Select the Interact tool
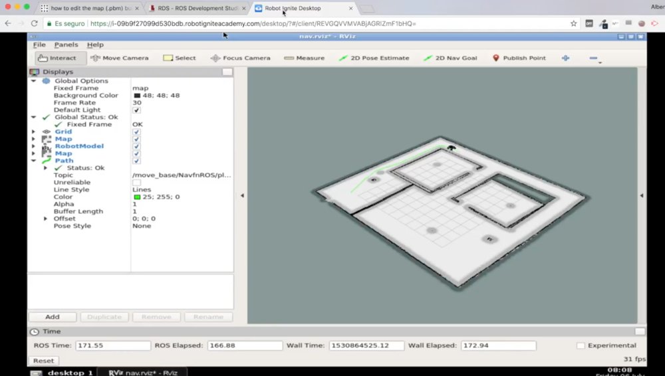Image resolution: width=665 pixels, height=376 pixels. pos(57,58)
